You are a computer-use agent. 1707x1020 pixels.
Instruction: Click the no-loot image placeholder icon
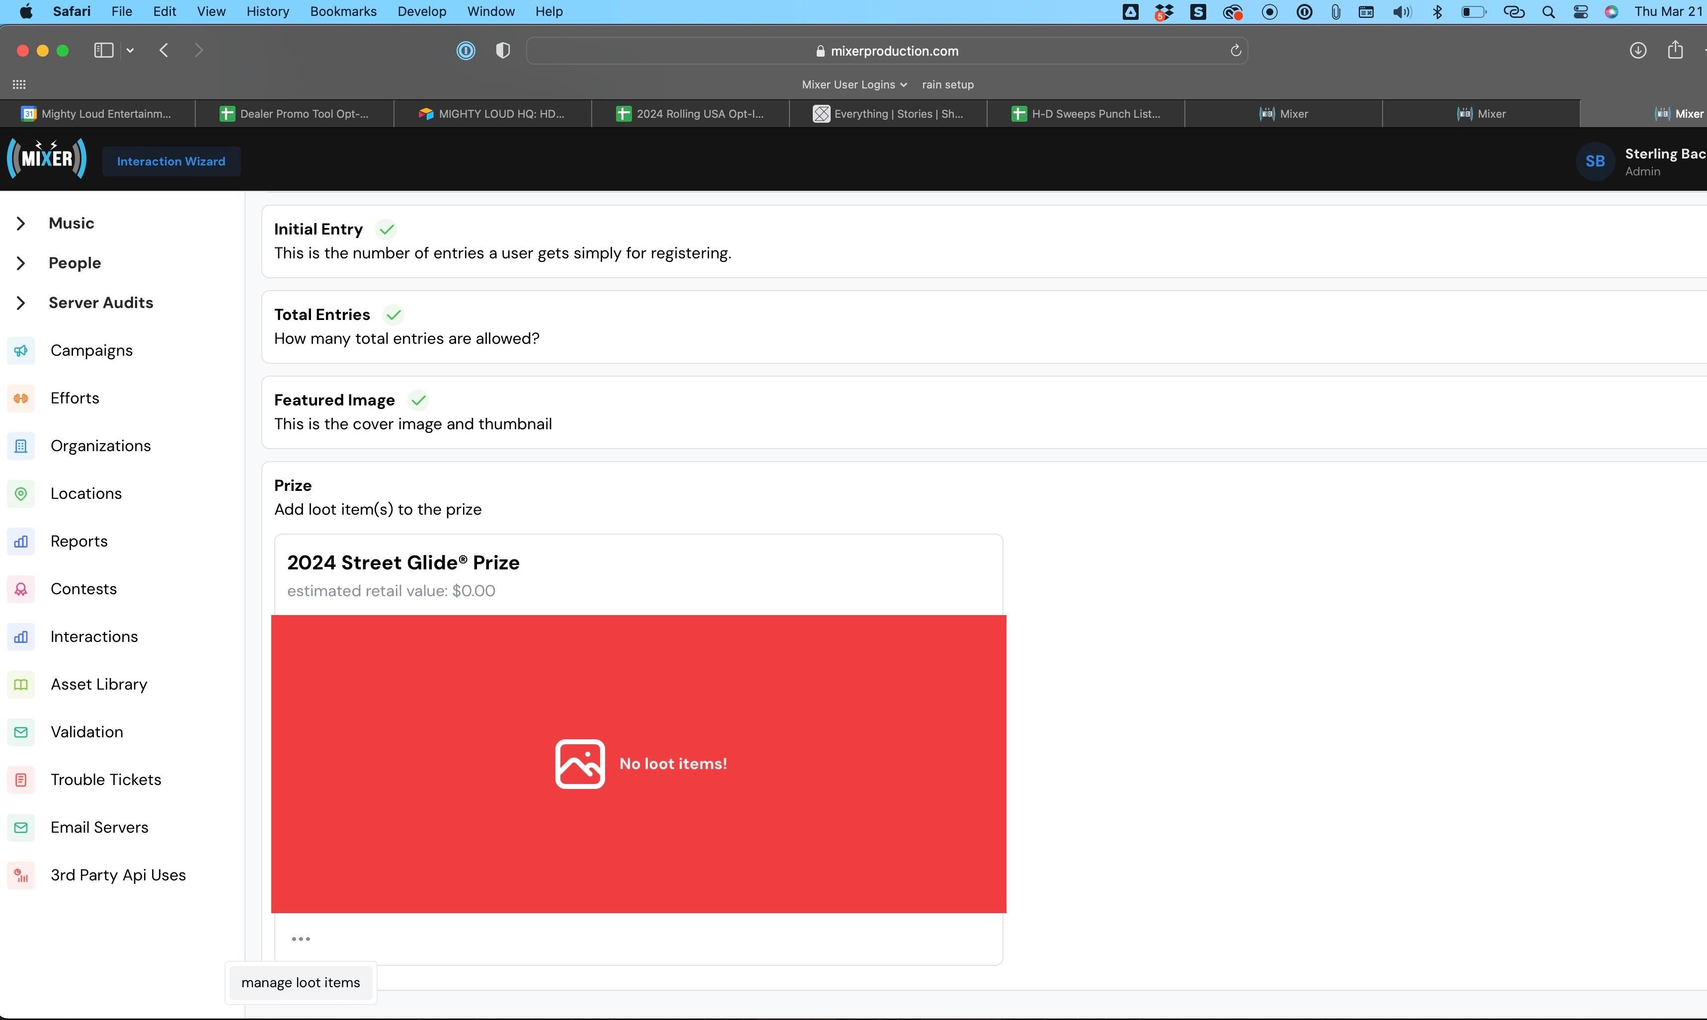pyautogui.click(x=579, y=764)
